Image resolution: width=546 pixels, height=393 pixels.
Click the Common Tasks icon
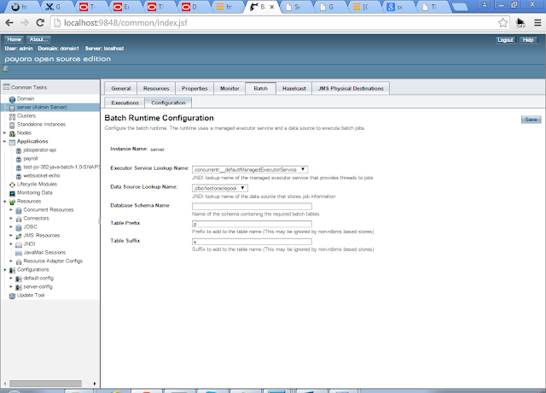point(6,87)
